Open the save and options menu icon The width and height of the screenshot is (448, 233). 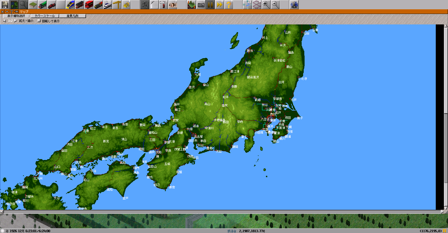[5, 5]
